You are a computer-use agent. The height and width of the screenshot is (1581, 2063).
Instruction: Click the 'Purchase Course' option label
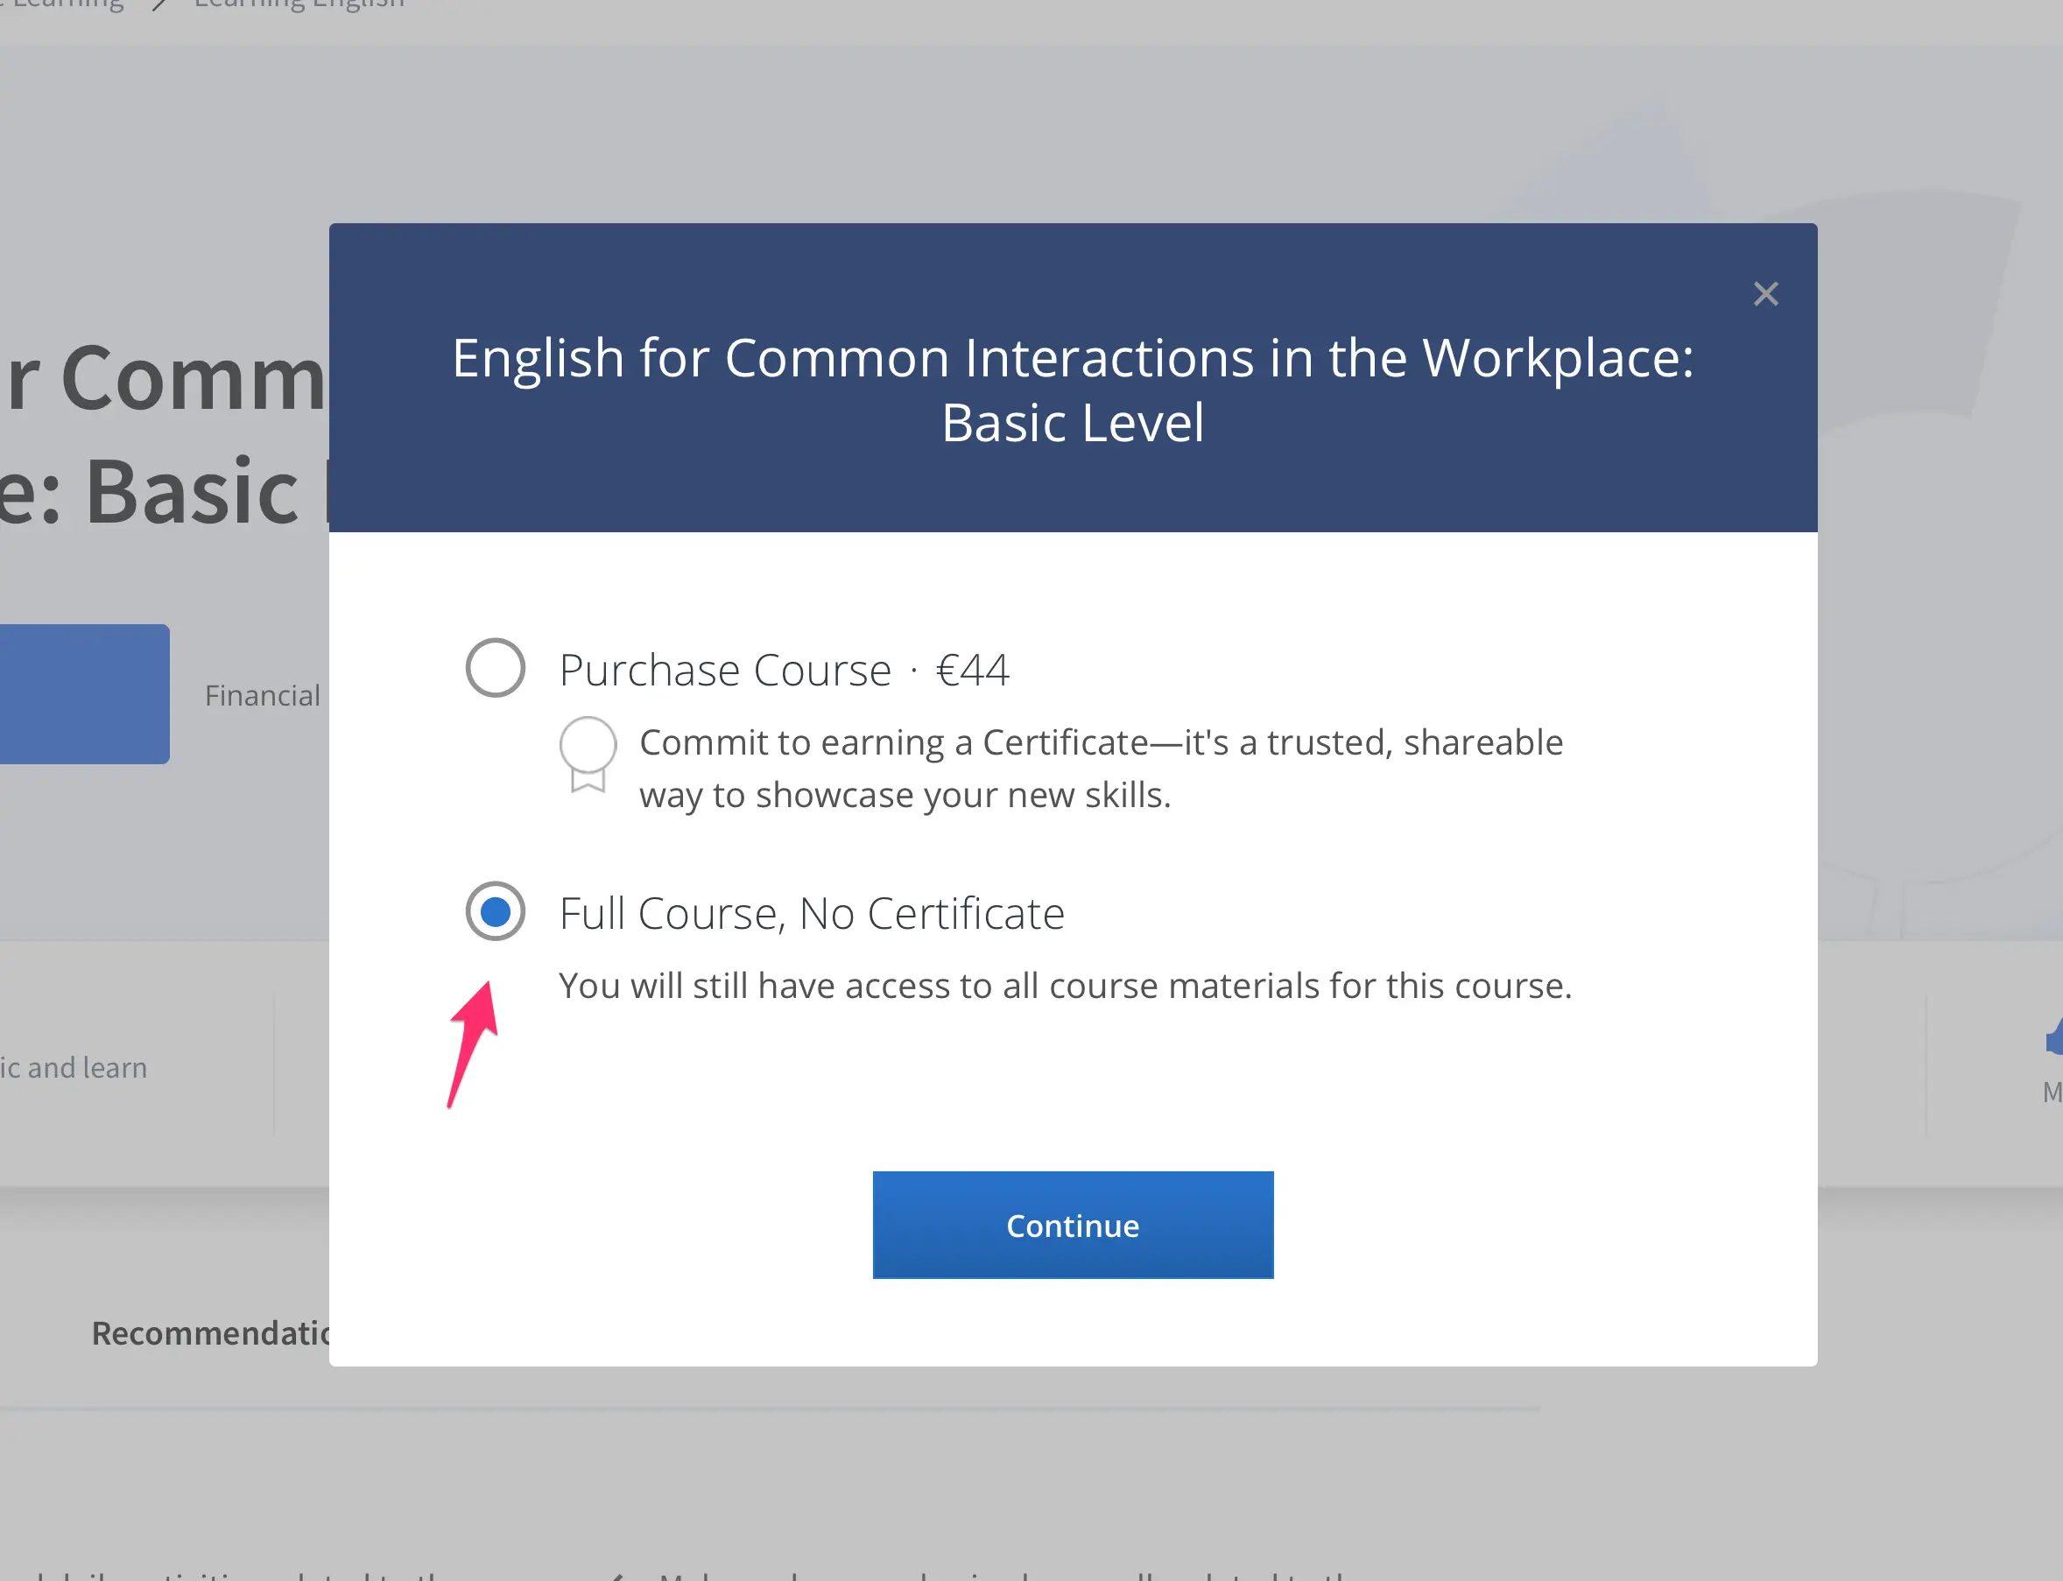point(725,670)
